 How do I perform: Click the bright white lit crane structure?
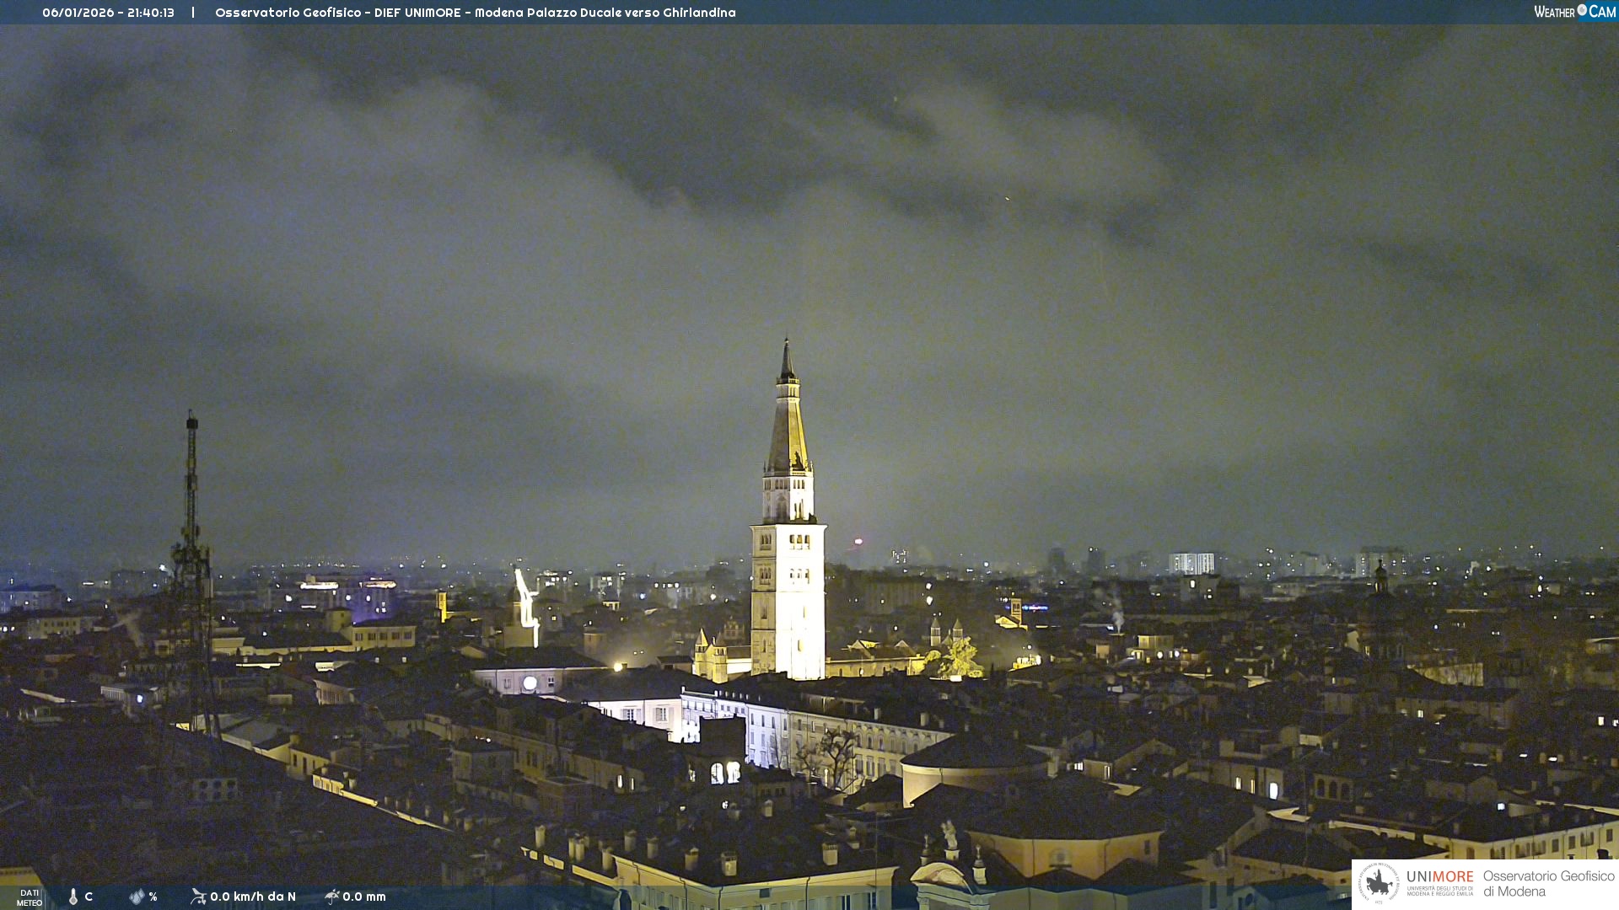click(x=527, y=602)
